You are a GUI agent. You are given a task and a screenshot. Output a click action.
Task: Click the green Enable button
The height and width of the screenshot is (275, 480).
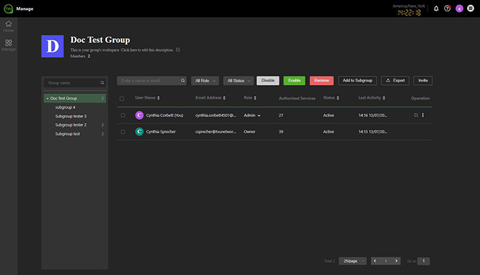tap(294, 81)
